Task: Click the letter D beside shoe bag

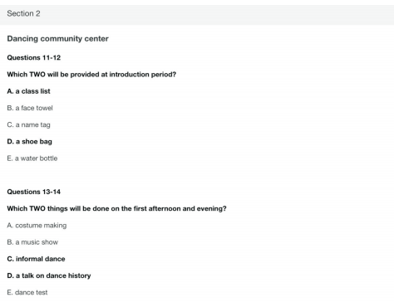Action: (10, 142)
